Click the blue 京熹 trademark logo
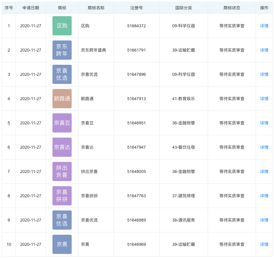This screenshot has height=259, width=274. point(62,244)
